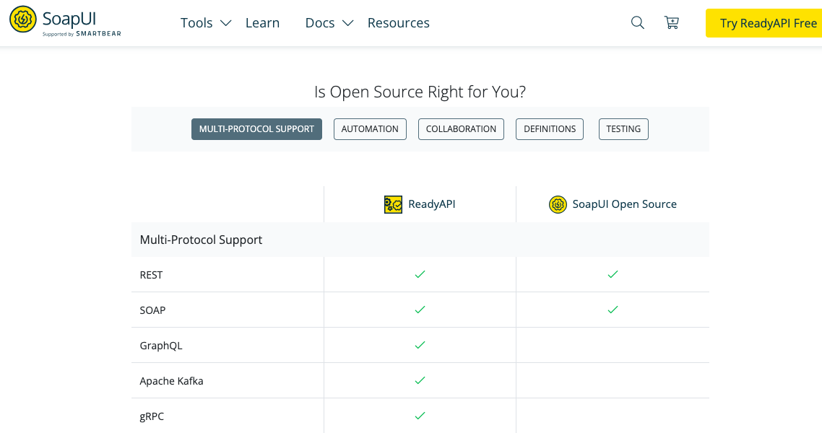Click the shopping cart icon
The height and width of the screenshot is (433, 822).
tap(672, 22)
